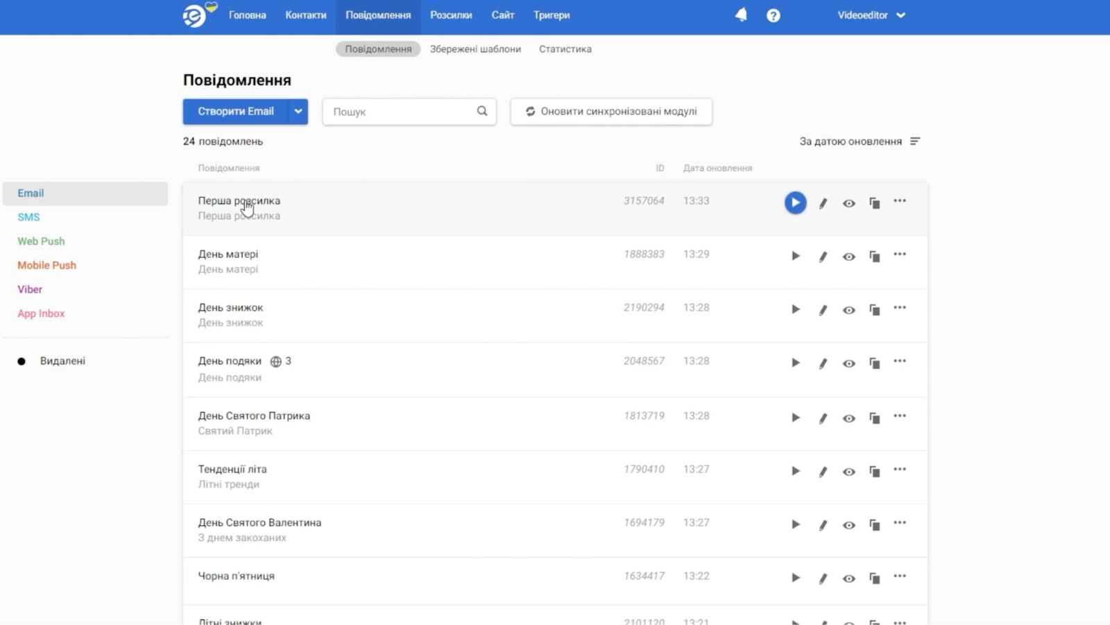Duplicate the 'День матері' message

[875, 257]
